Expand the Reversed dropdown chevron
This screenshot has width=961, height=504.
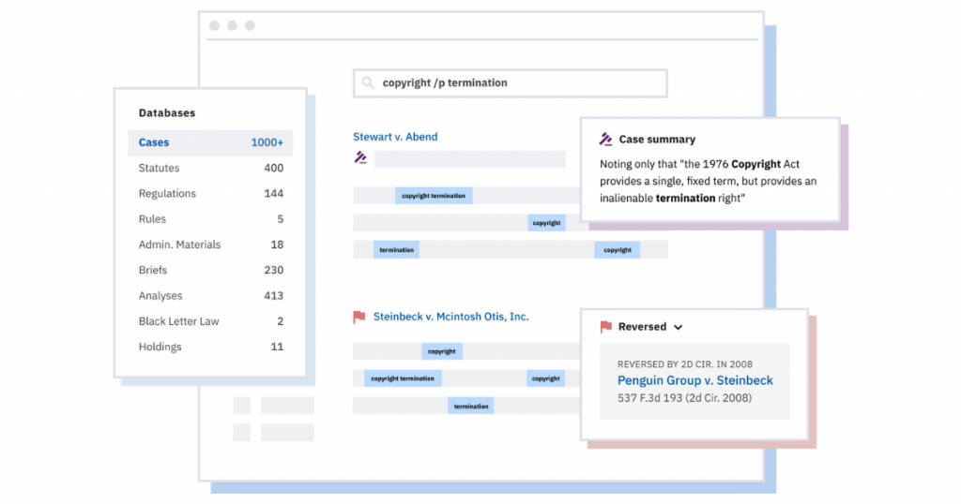pos(679,328)
